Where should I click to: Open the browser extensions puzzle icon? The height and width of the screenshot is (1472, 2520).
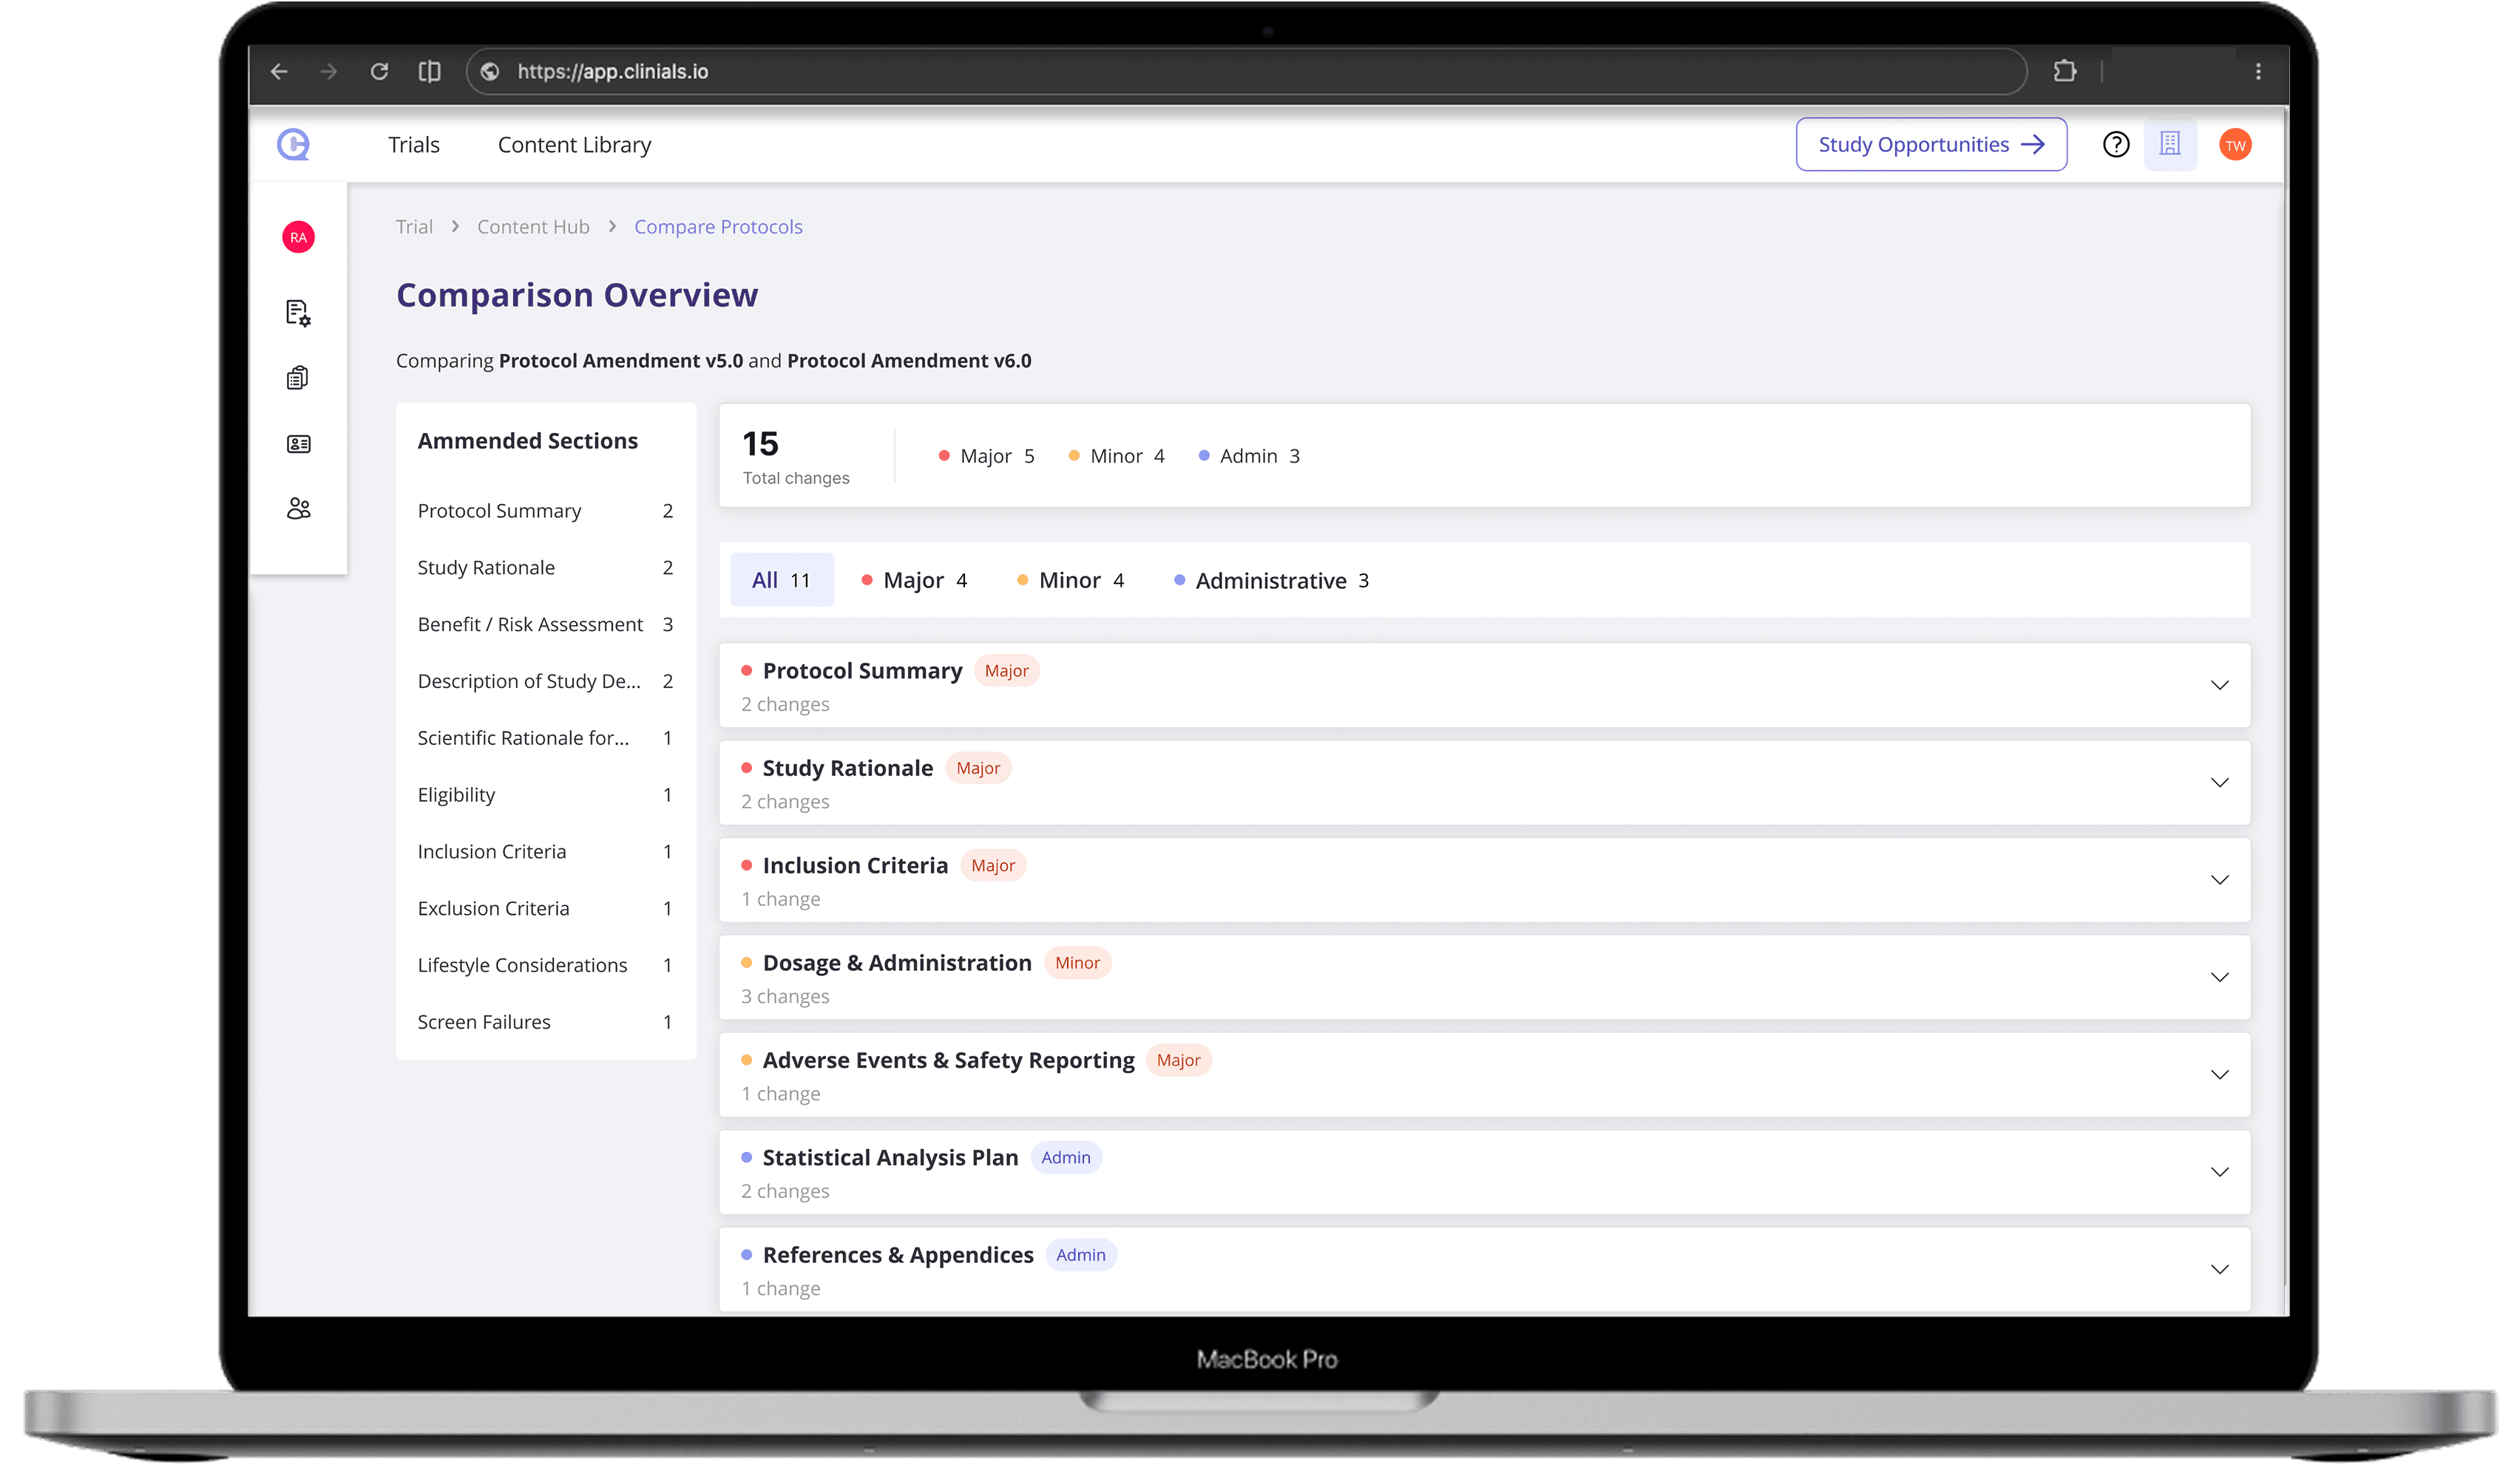pos(2064,72)
